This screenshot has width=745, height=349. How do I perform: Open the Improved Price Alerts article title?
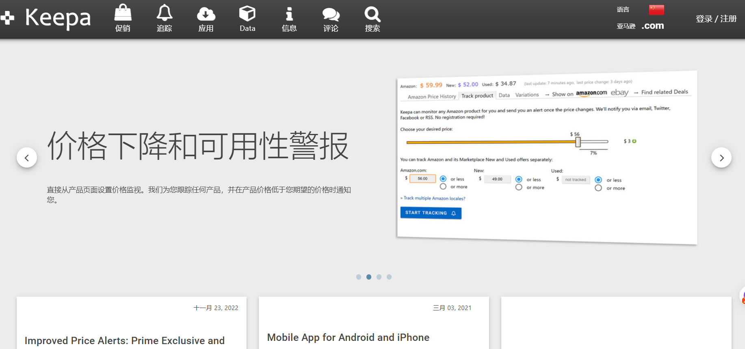point(125,340)
